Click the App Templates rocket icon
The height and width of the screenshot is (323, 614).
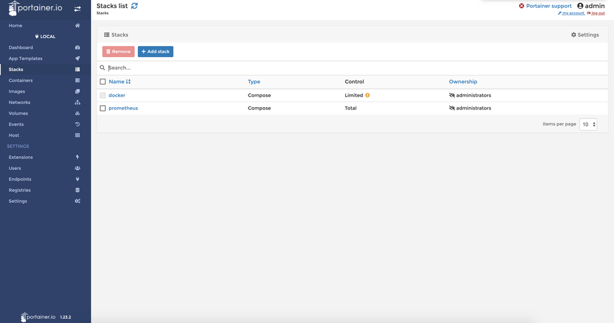[78, 58]
